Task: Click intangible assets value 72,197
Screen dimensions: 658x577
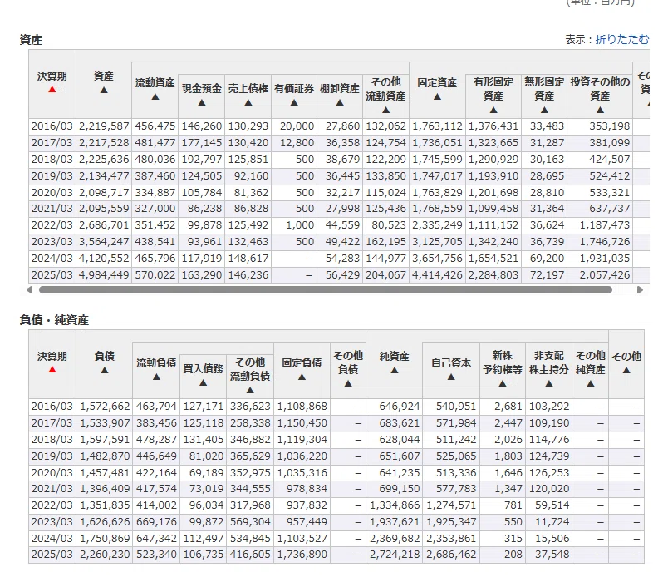Action: click(548, 275)
